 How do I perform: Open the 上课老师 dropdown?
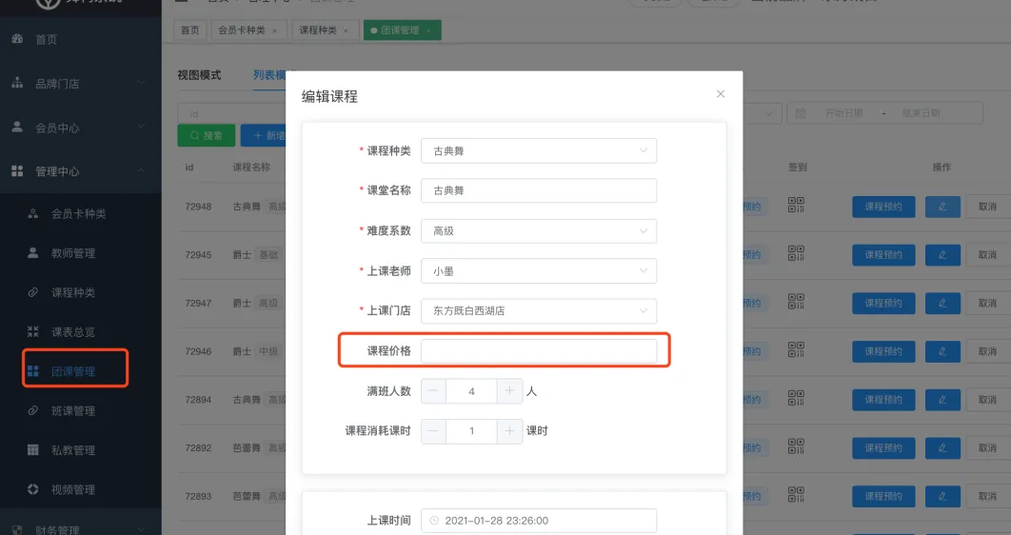coord(538,271)
